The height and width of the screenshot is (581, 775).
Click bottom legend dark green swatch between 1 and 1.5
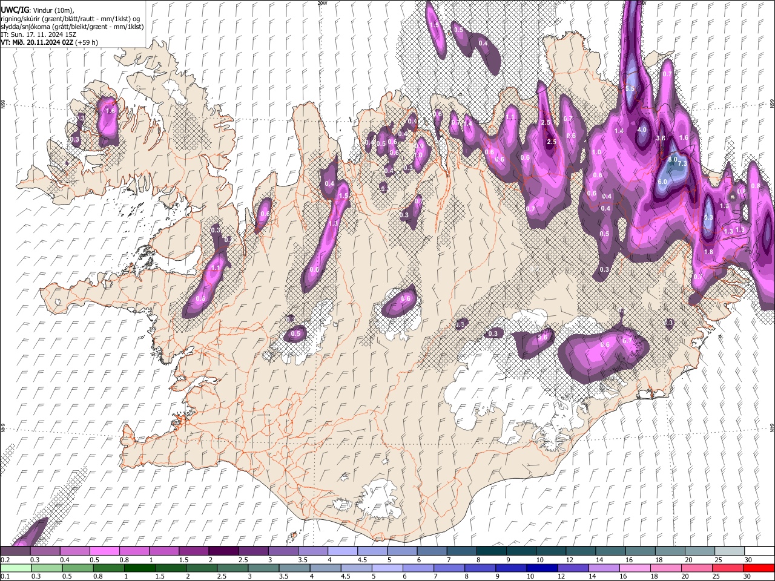point(139,568)
